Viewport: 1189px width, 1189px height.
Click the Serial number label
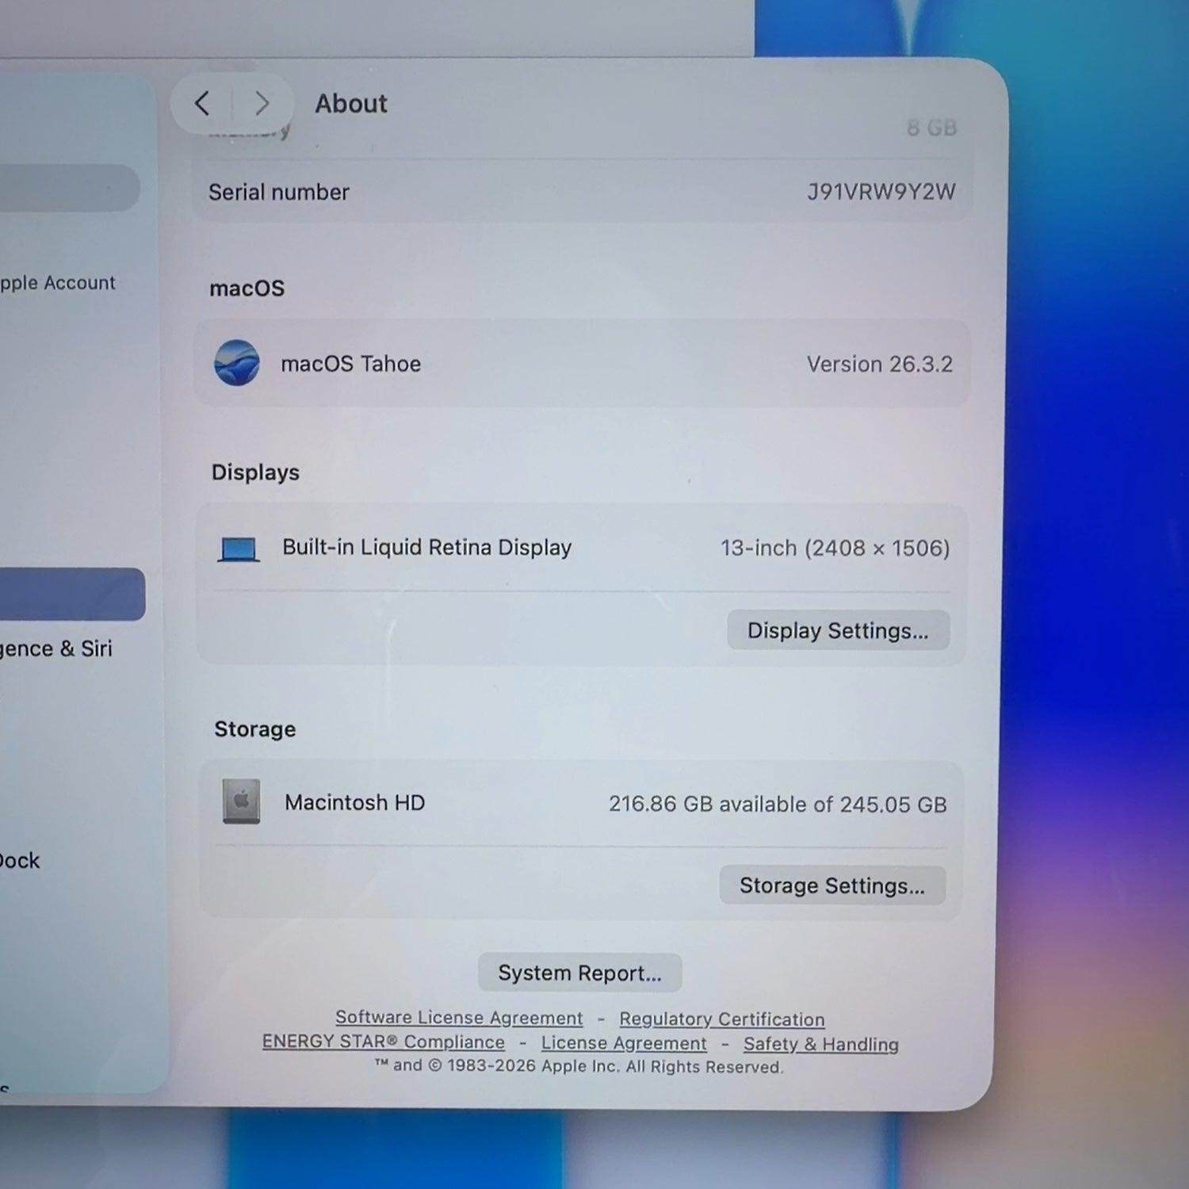click(x=278, y=193)
